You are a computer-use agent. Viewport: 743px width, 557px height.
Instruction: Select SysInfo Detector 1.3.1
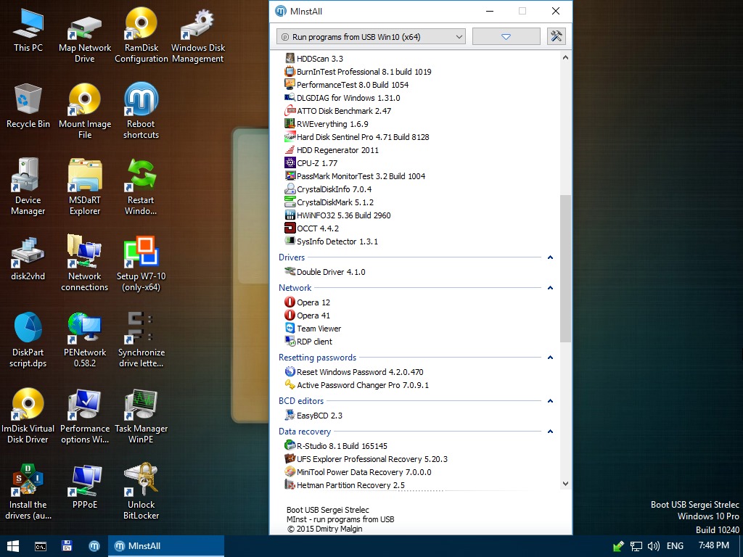point(331,242)
